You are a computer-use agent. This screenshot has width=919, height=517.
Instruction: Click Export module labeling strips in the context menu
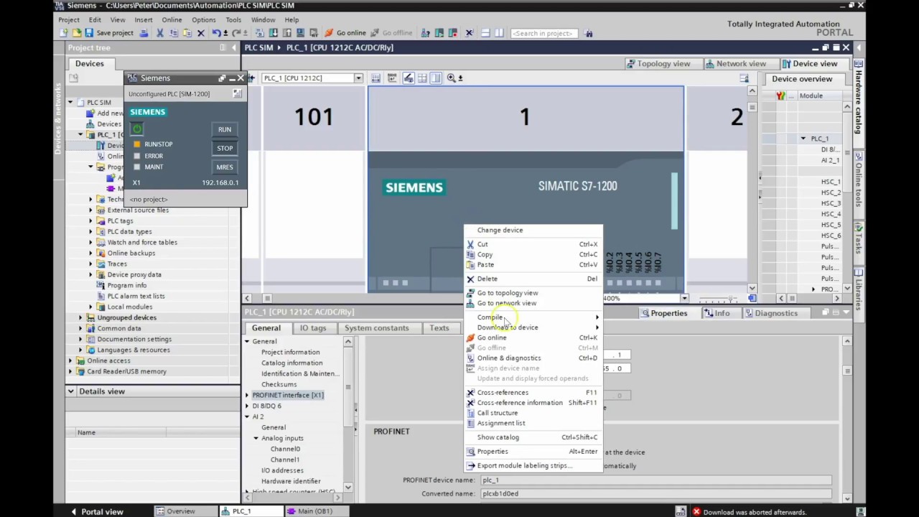533,465
